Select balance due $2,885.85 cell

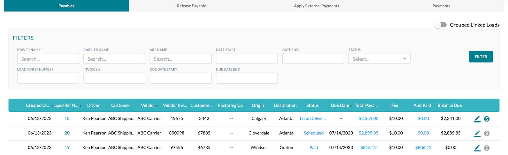tap(451, 133)
